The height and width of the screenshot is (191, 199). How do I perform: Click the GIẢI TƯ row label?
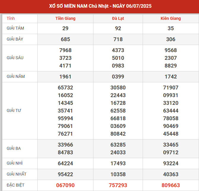point(14,110)
